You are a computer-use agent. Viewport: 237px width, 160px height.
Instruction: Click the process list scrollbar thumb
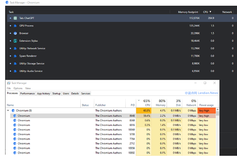coord(217,113)
